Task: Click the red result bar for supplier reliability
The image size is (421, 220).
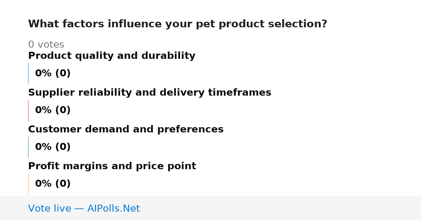Action: pyautogui.click(x=28, y=110)
